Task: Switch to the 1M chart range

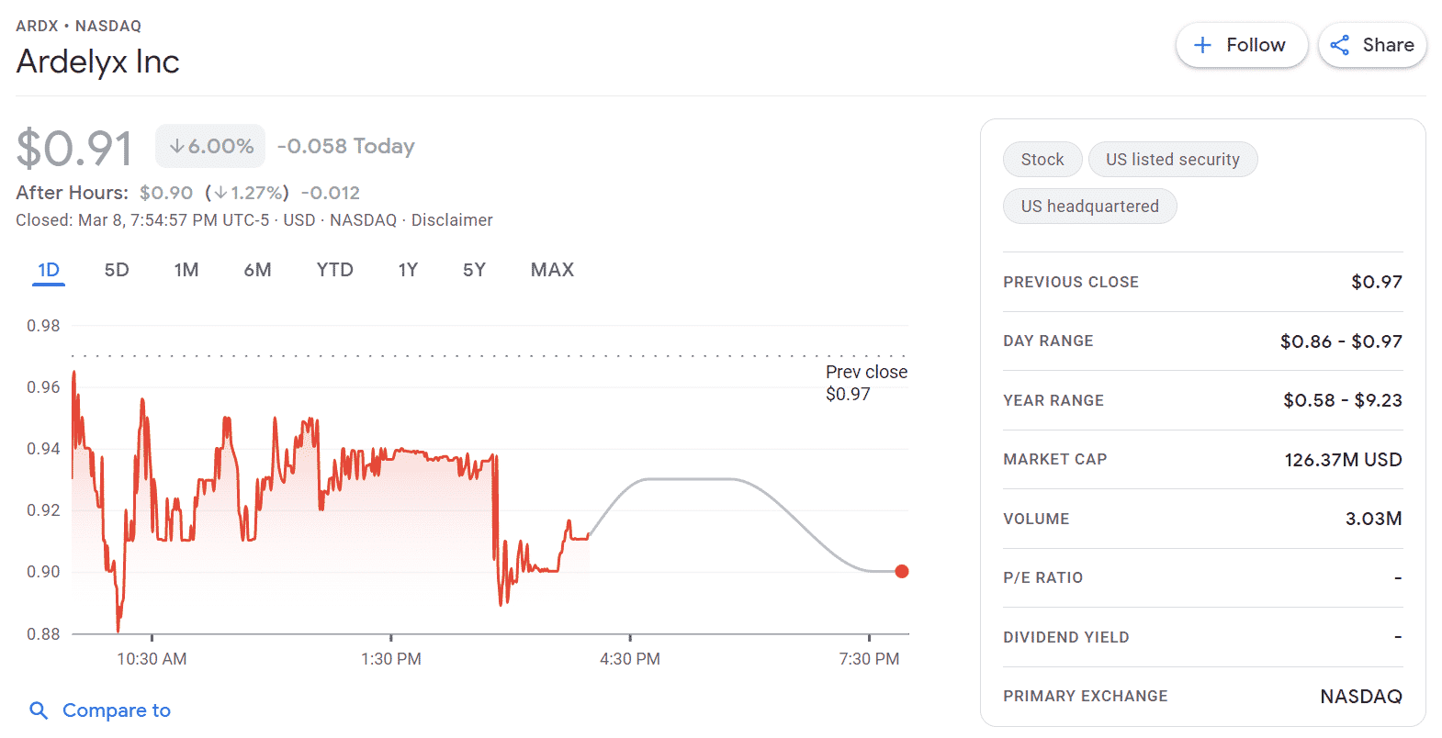Action: pos(186,270)
